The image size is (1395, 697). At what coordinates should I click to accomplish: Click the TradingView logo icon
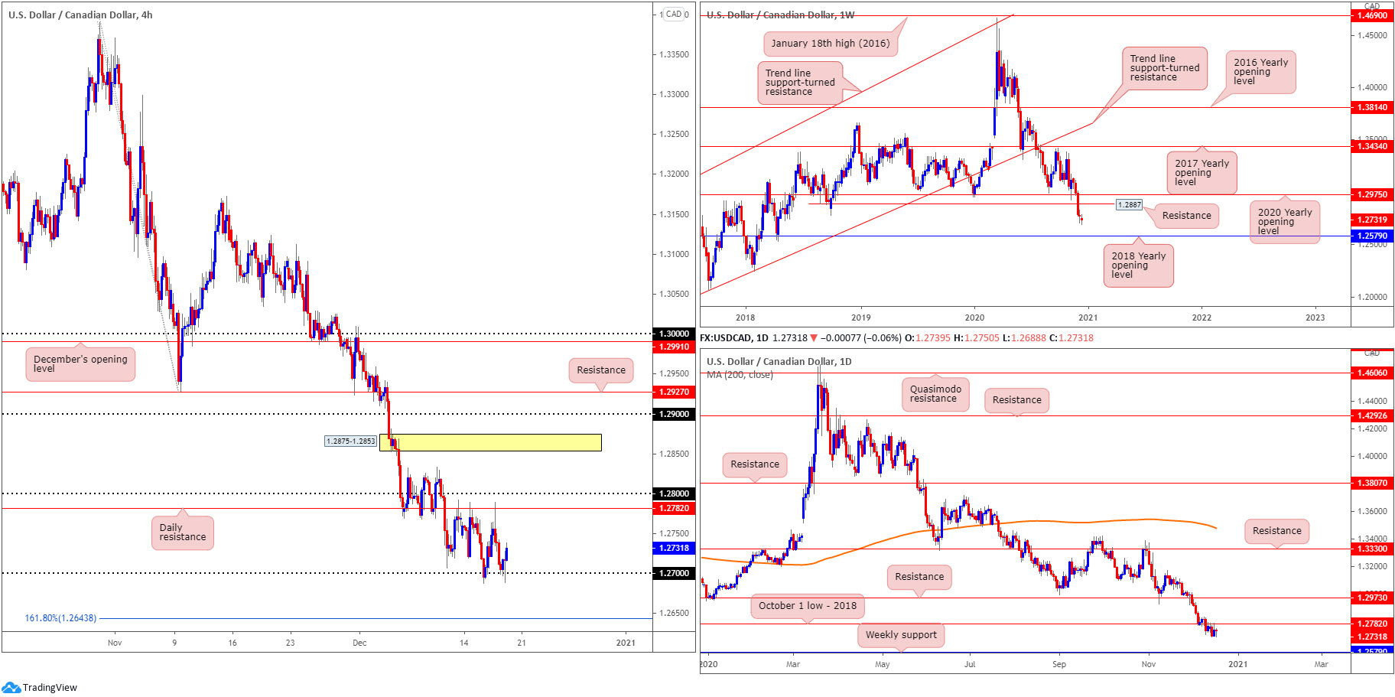[x=11, y=687]
